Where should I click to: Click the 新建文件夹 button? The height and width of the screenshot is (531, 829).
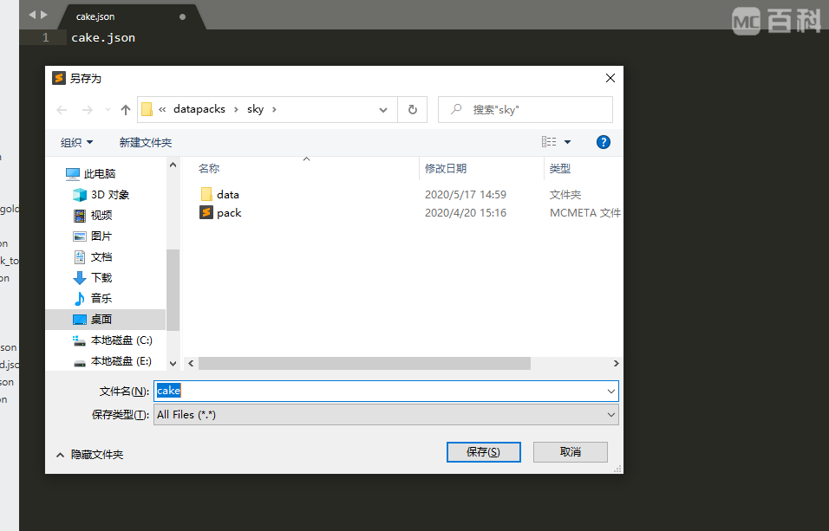[x=146, y=143]
